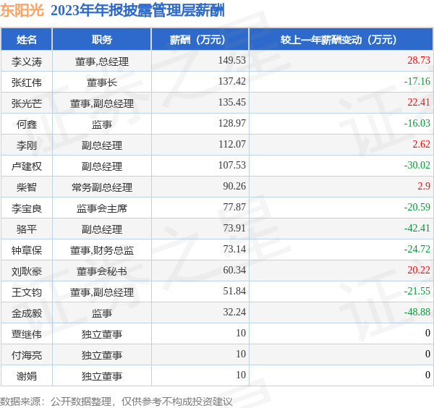Screen dimensions: 434x408
Task: Click 何鑫's 监事 position cell
Action: pos(102,124)
